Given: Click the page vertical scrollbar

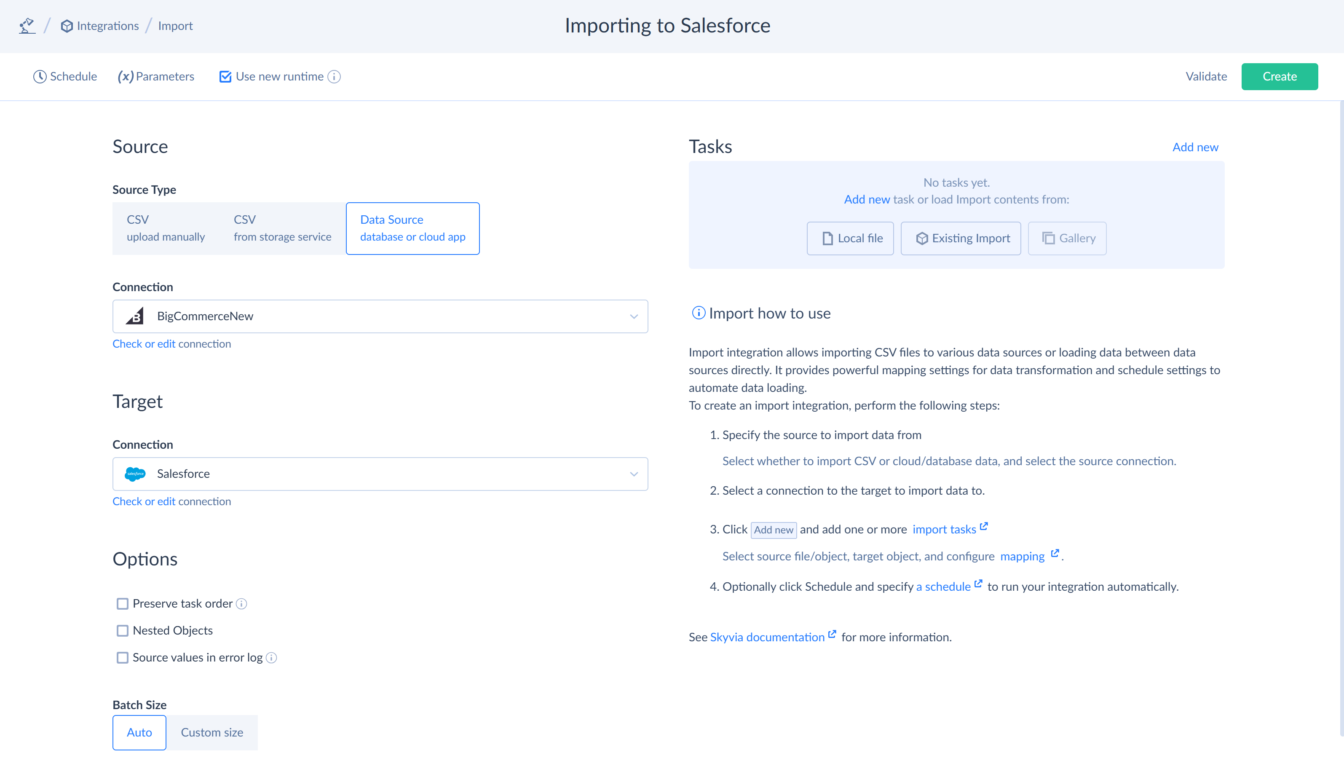Looking at the screenshot, I should (1341, 418).
